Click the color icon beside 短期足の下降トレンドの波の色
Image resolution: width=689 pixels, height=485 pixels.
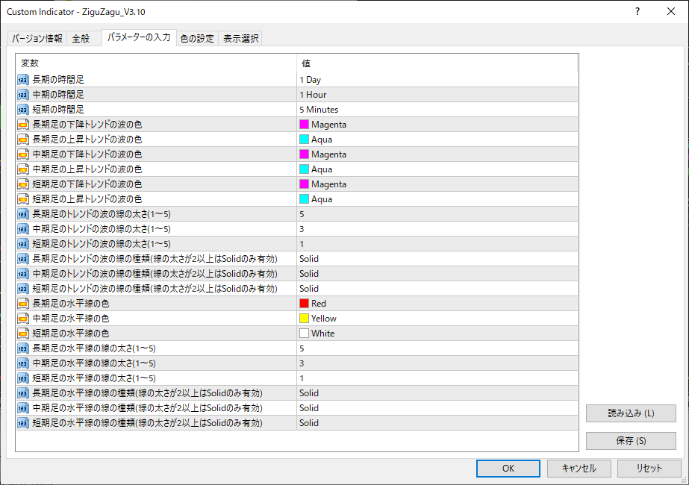point(23,184)
